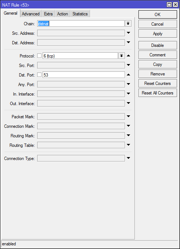Screen dimensions: 180x249
Task: Open the Chain dropdown list button
Action: [128, 24]
